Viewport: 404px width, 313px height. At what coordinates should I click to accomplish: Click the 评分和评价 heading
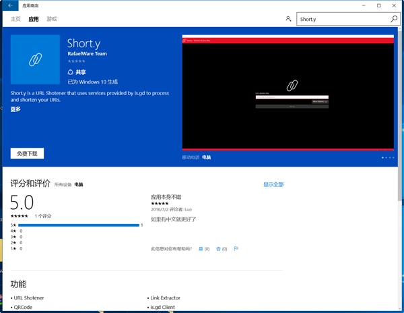click(30, 183)
